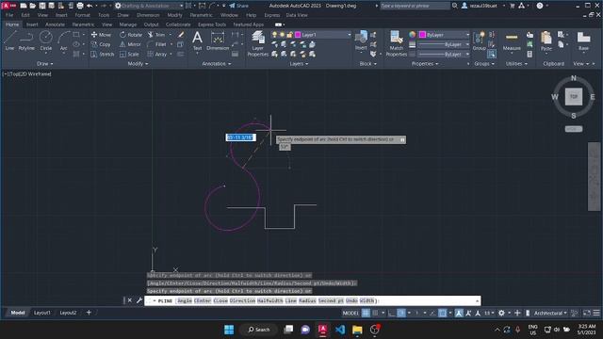Activate the Scale command
603x339 pixels.
coord(130,55)
